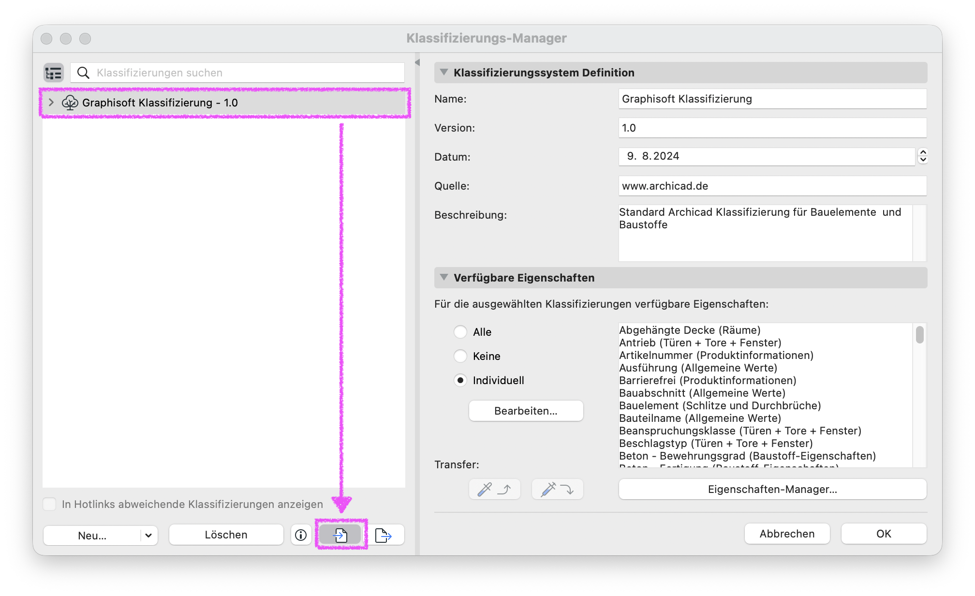Image resolution: width=975 pixels, height=596 pixels.
Task: Click the Neu... button
Action: coord(92,535)
